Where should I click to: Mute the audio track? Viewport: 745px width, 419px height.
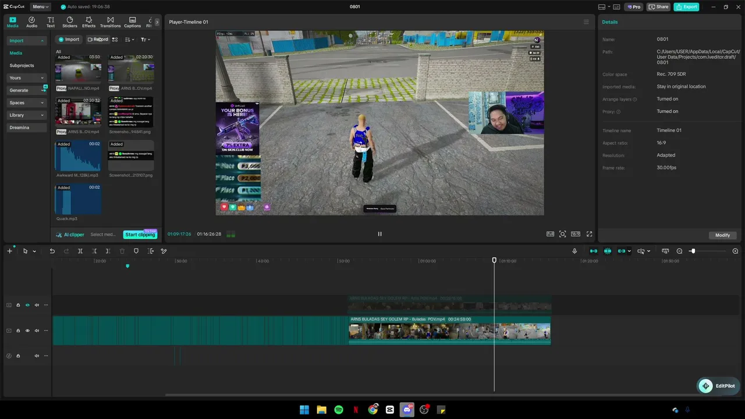[x=37, y=356]
